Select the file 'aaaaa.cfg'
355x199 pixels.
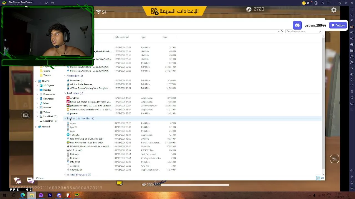click(75, 166)
